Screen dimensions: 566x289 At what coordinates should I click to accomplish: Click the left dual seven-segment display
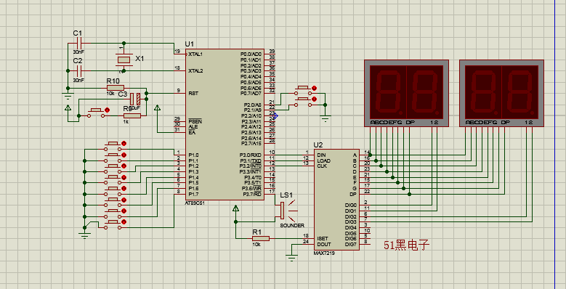pyautogui.click(x=406, y=93)
